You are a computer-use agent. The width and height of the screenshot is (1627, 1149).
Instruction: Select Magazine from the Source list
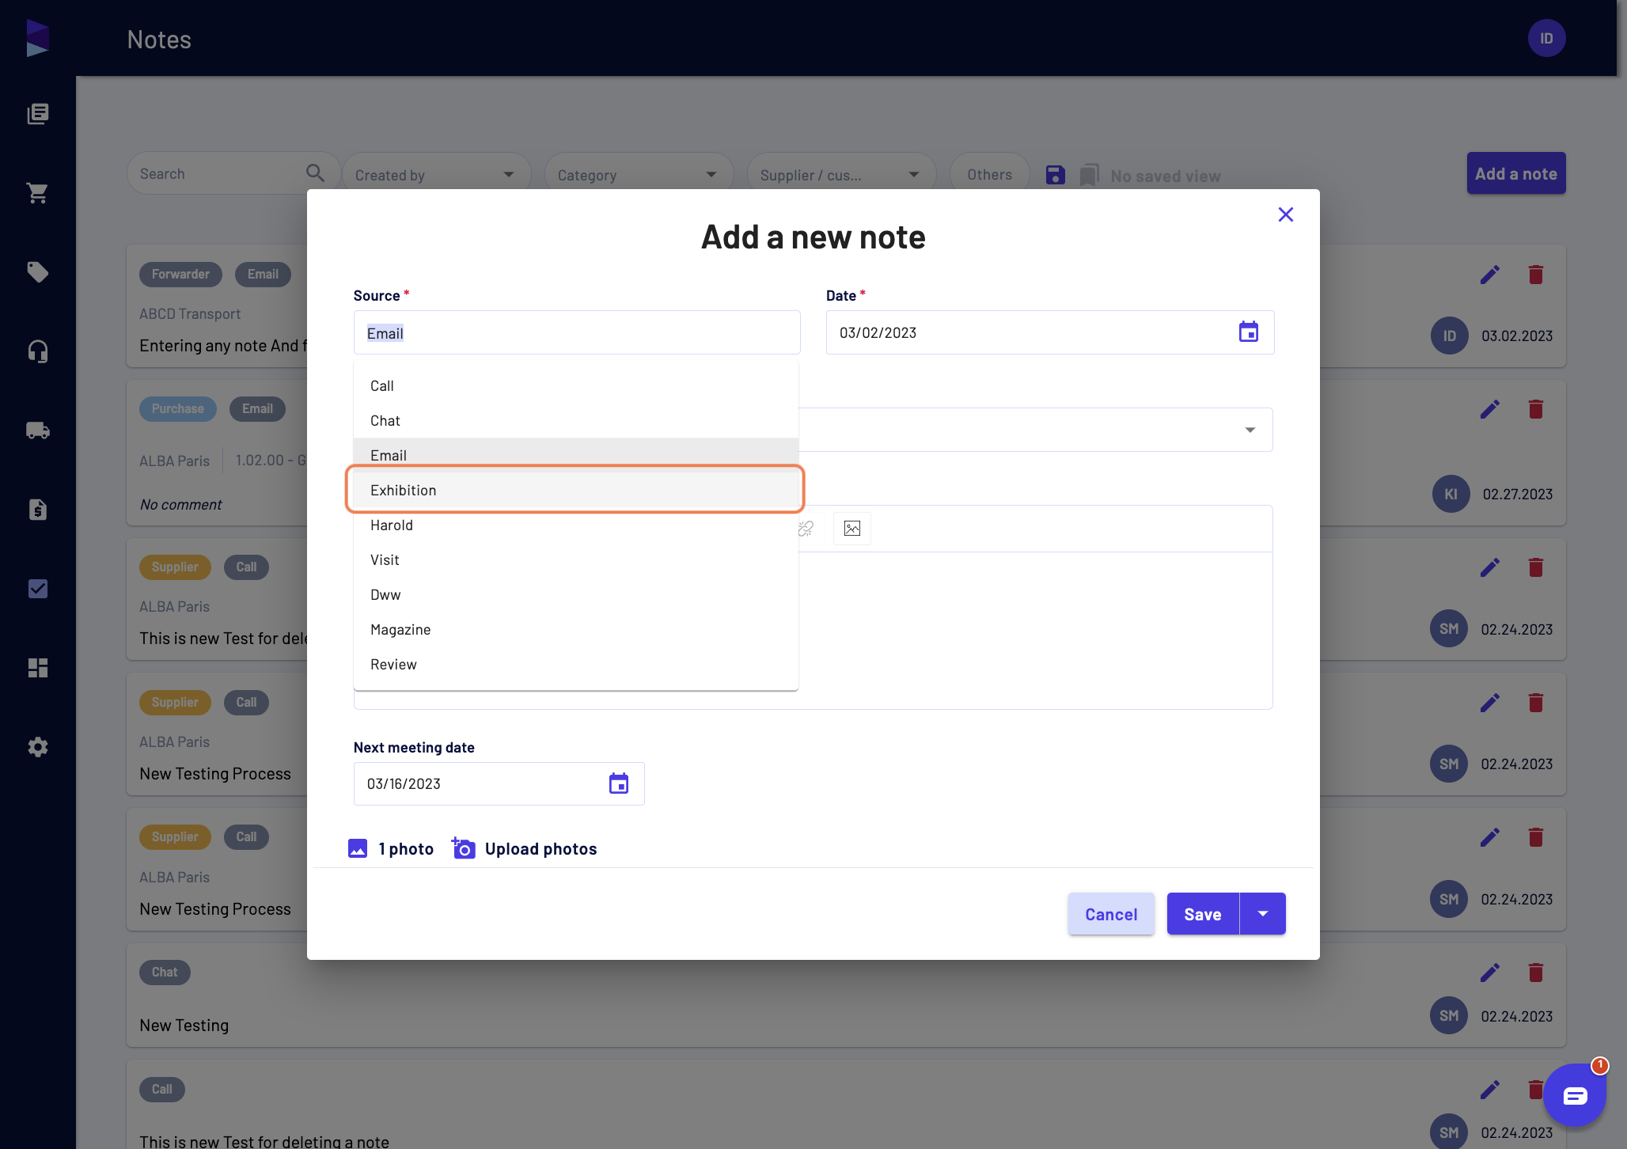tap(575, 629)
